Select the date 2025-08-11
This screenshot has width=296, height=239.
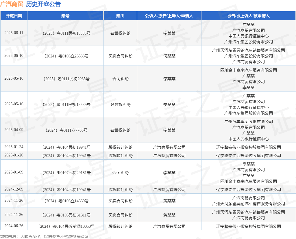click(14, 33)
